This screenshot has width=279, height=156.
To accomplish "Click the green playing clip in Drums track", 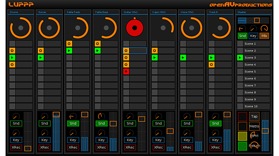I will 12,58.
